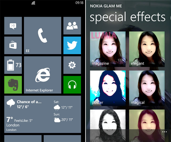Tap the 09:18 clock in status bar

(x=79, y=3)
